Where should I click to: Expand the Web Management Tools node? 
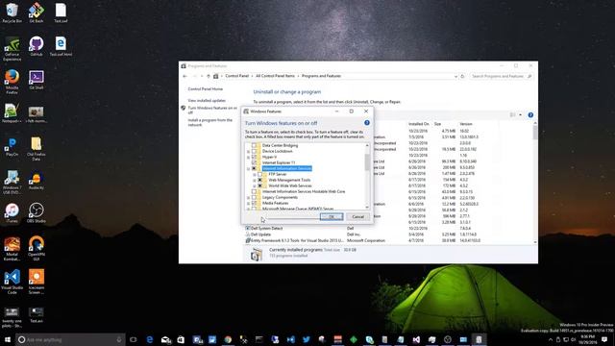tap(255, 180)
